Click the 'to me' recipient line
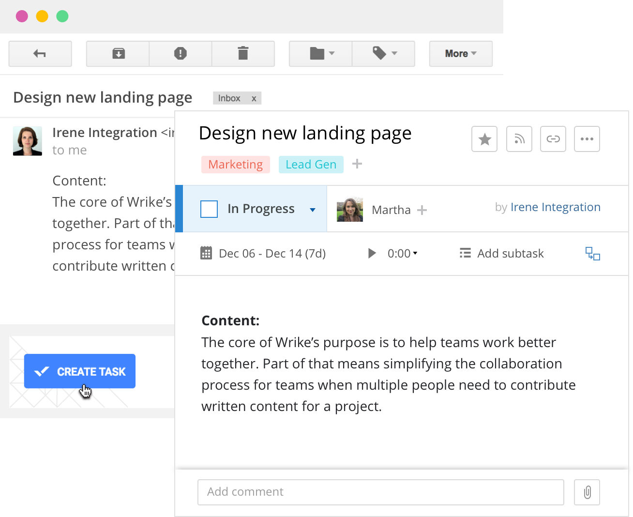 [70, 150]
